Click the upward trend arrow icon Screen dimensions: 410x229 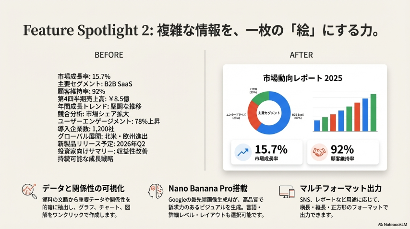coord(243,153)
